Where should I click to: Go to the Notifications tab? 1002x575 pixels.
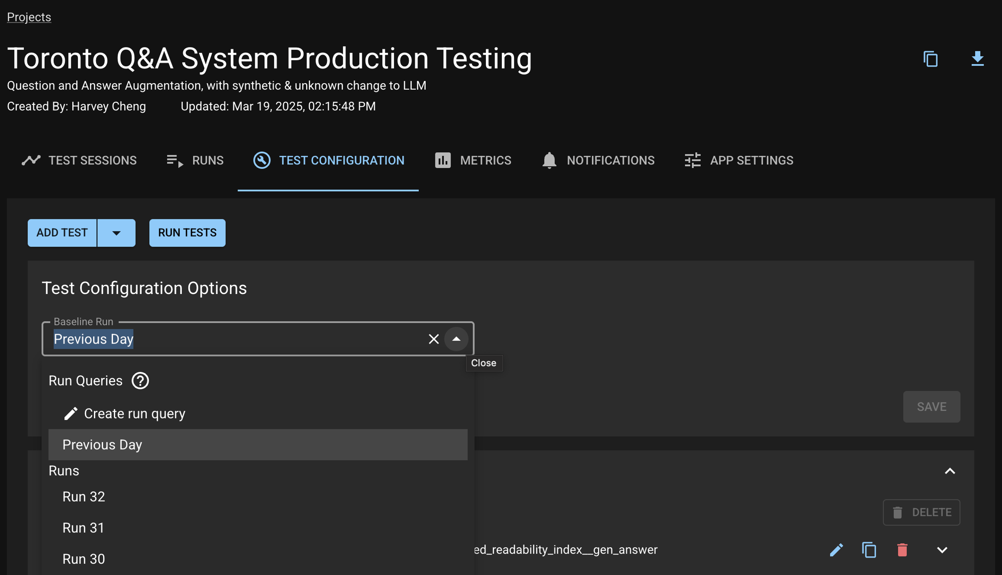point(598,160)
